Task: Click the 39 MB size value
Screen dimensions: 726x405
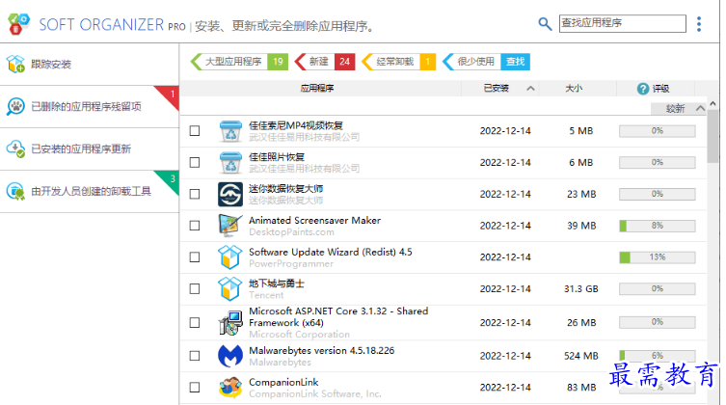Action: click(x=581, y=226)
